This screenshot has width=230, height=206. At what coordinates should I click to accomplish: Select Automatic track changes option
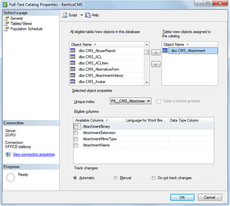[x=84, y=178]
